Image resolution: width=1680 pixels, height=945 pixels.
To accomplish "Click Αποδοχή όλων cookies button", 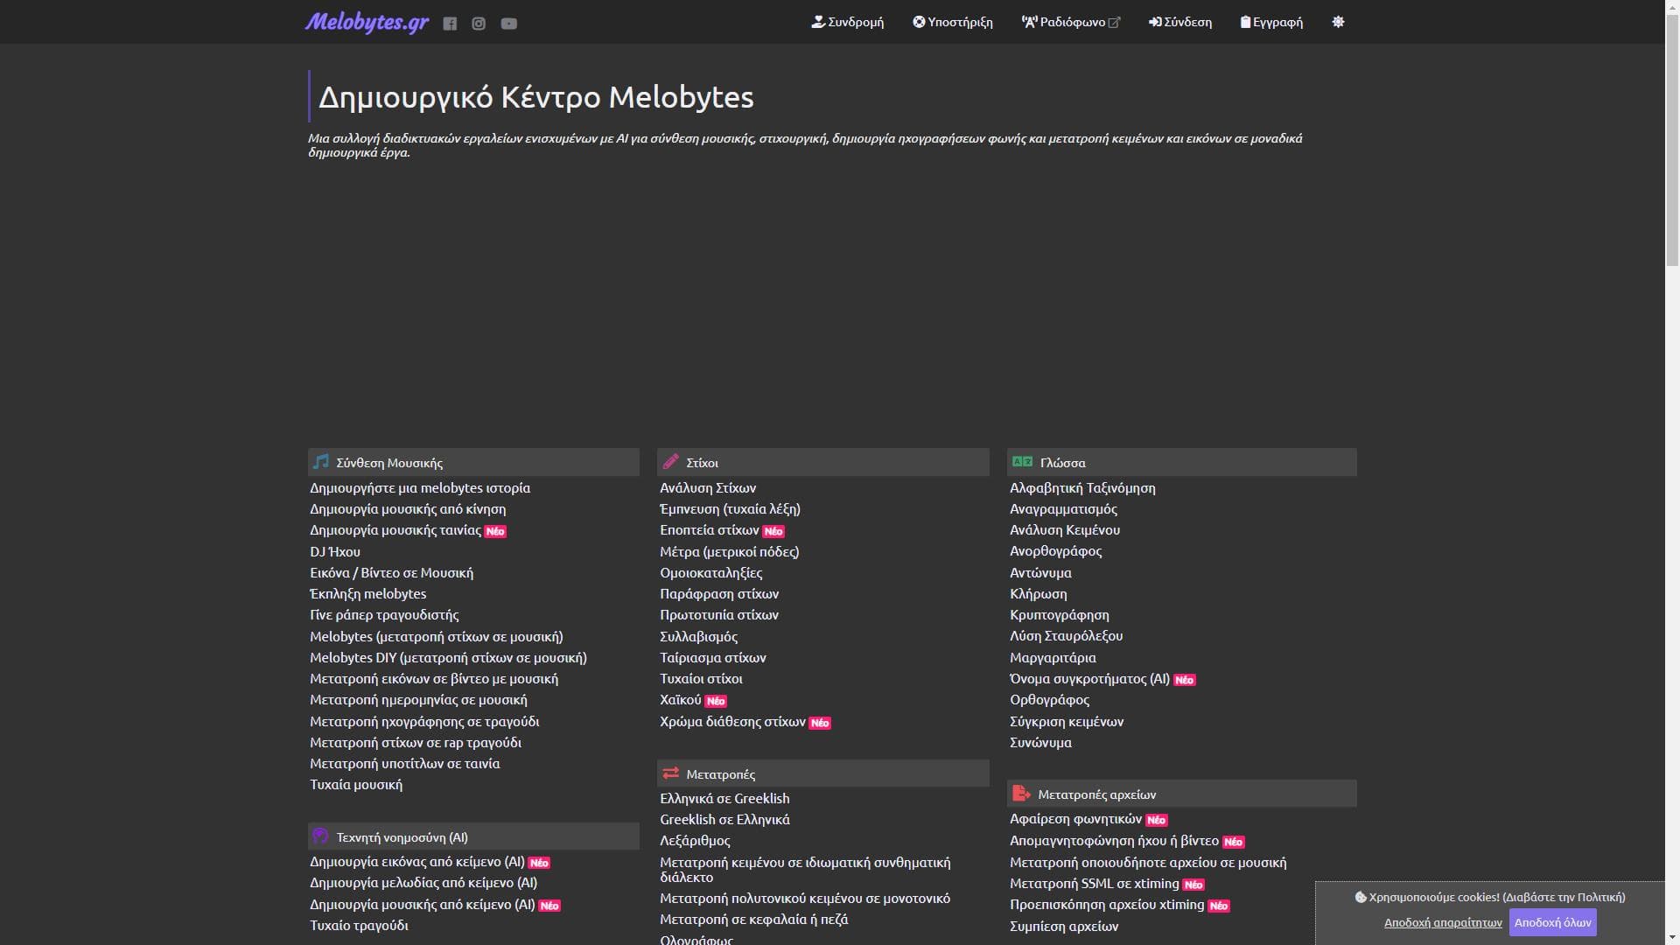I will click(1552, 922).
